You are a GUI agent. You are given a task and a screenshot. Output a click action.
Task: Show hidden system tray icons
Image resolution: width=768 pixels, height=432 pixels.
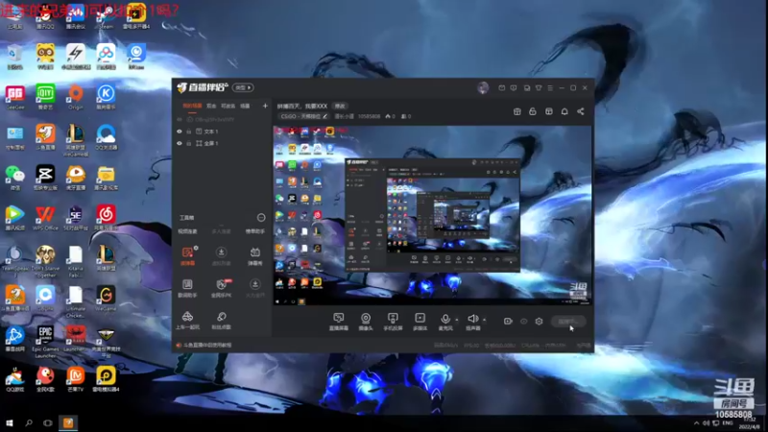(697, 423)
